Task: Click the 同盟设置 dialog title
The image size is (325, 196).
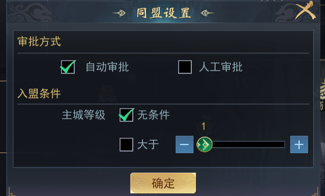Action: coord(164,13)
